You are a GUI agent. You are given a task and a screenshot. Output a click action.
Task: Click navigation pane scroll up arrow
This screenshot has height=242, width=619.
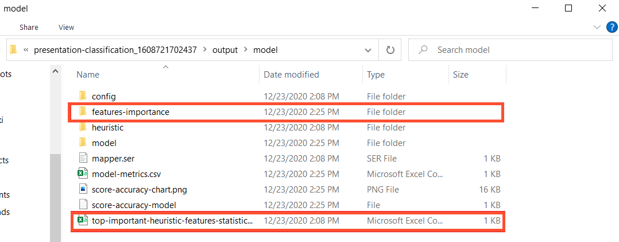click(55, 72)
